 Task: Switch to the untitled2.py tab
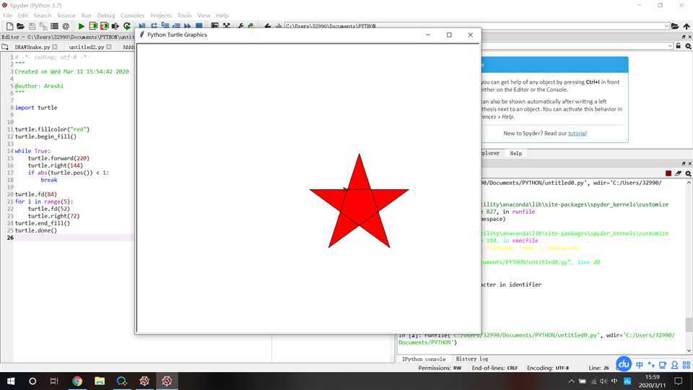tap(87, 47)
